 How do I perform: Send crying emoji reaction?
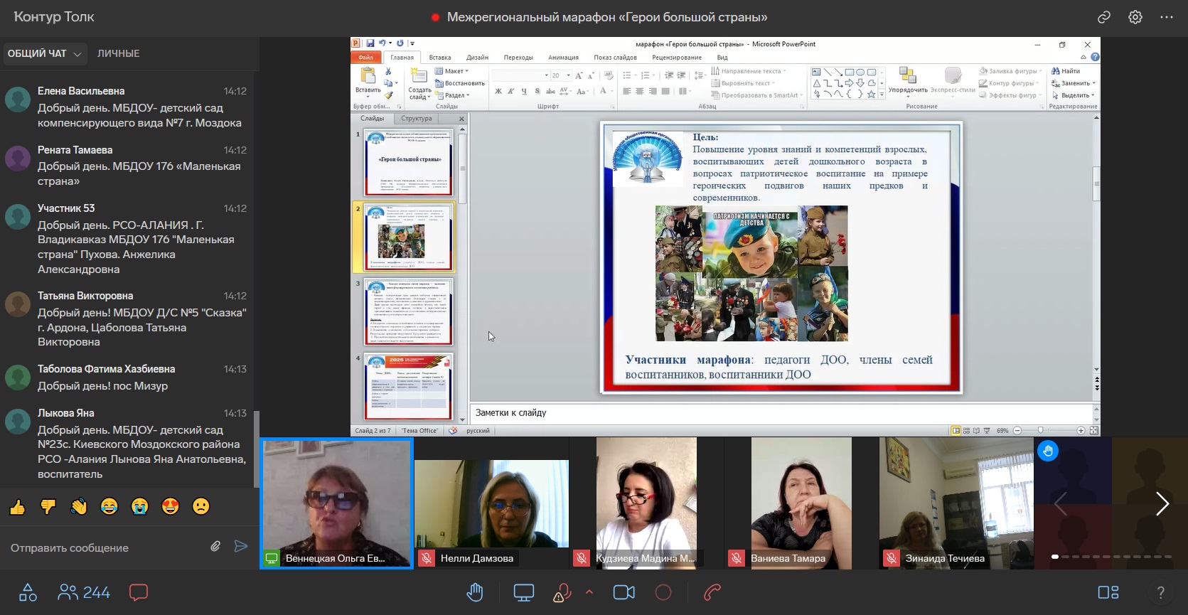139,506
